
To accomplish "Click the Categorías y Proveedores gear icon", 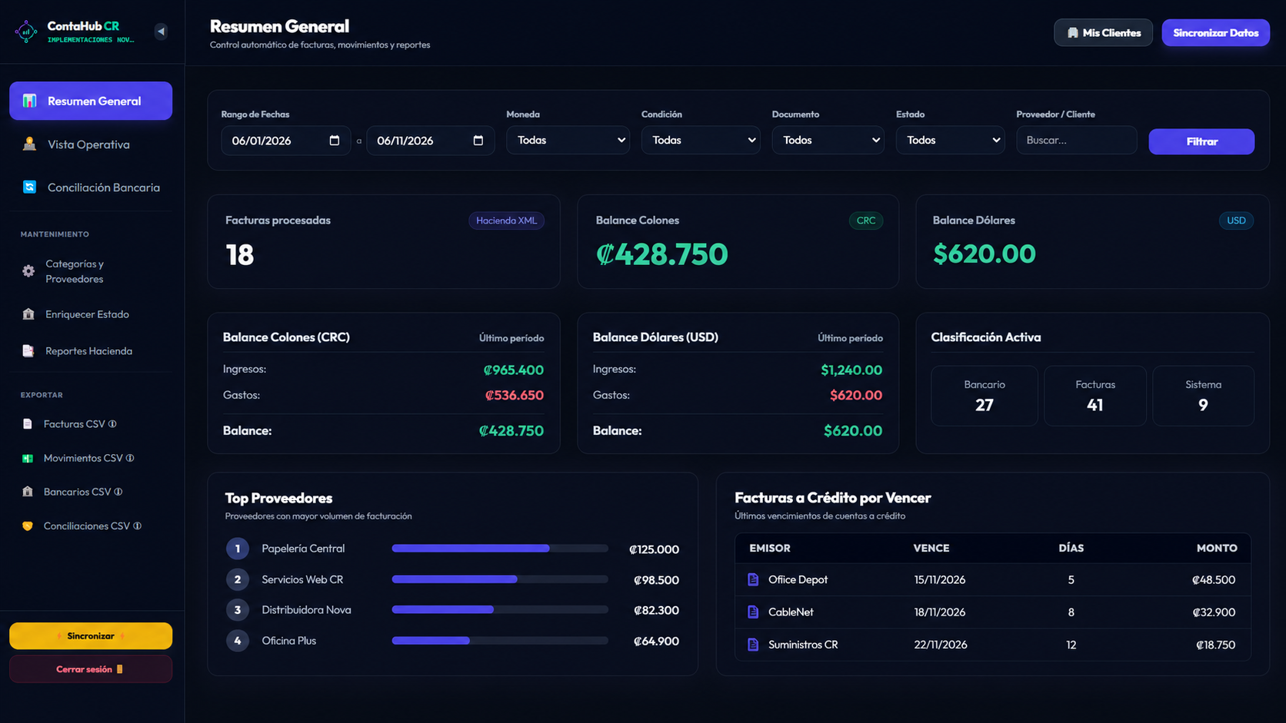I will click(28, 271).
